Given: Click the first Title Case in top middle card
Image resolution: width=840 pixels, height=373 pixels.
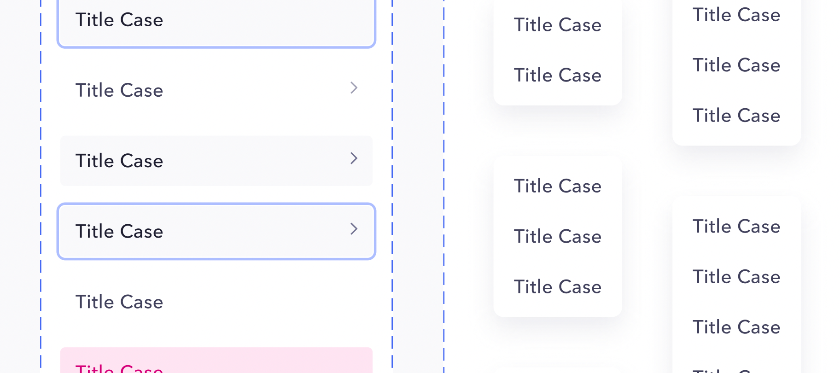Looking at the screenshot, I should [558, 25].
